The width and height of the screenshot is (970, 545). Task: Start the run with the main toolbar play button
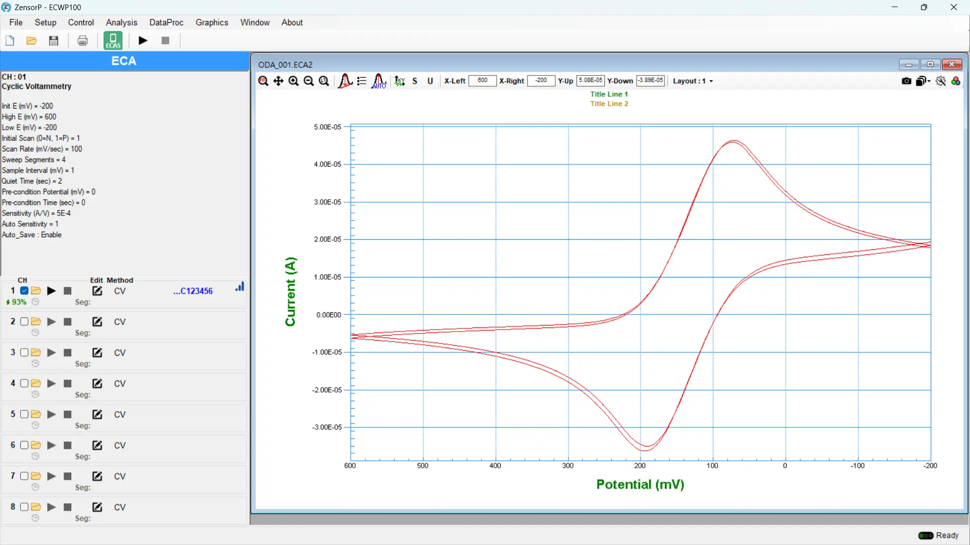[143, 40]
